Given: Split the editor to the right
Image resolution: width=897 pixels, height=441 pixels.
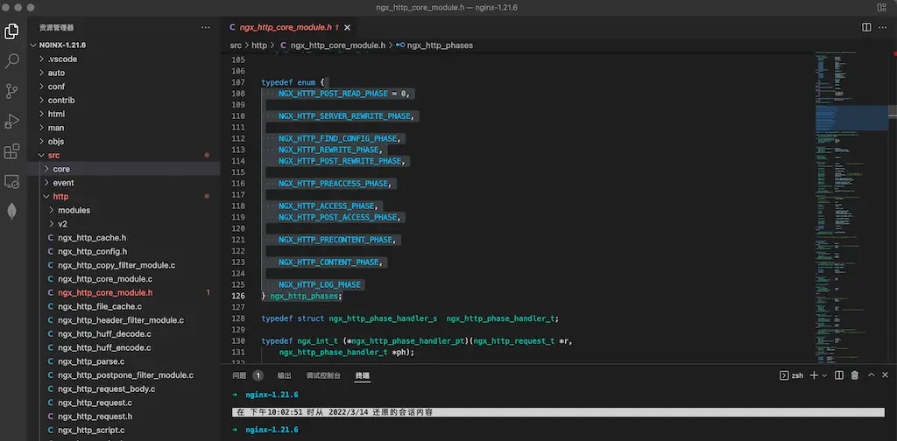Looking at the screenshot, I should 866,27.
